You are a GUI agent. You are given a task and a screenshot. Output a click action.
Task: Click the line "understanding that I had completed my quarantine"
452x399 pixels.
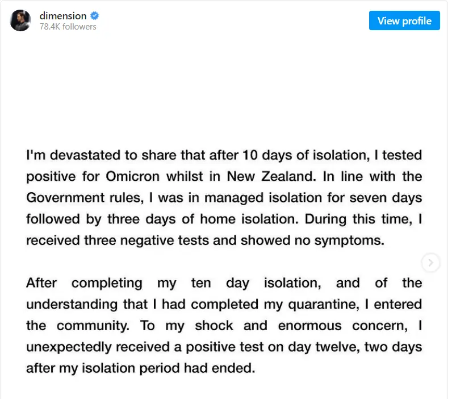224,305
